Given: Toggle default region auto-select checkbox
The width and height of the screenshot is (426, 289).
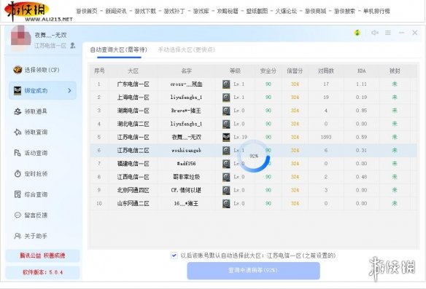Looking at the screenshot, I should click(174, 256).
